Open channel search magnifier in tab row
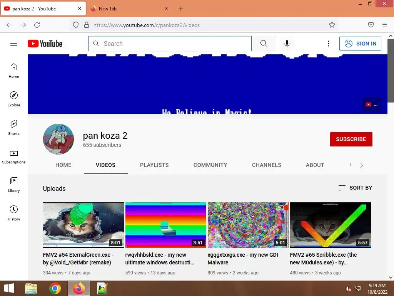Image resolution: width=394 pixels, height=296 pixels. point(351,165)
